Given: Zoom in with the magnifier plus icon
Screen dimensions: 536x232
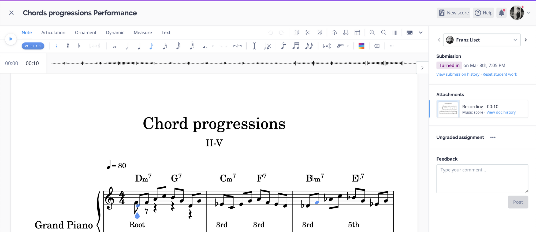Looking at the screenshot, I should (x=372, y=32).
